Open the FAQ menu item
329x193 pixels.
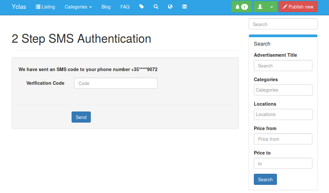pyautogui.click(x=125, y=7)
